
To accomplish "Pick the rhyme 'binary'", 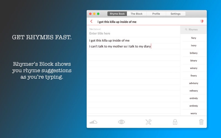I will (x=194, y=60).
